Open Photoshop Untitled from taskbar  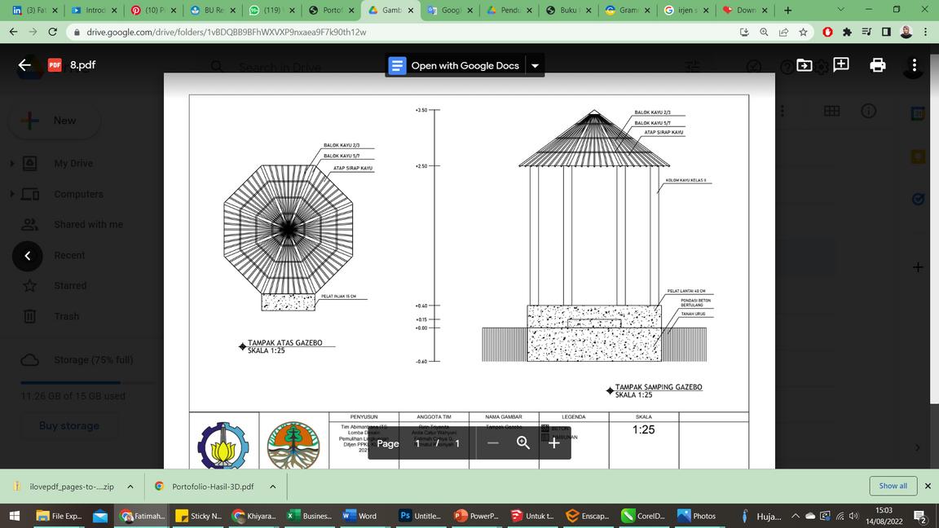(421, 516)
